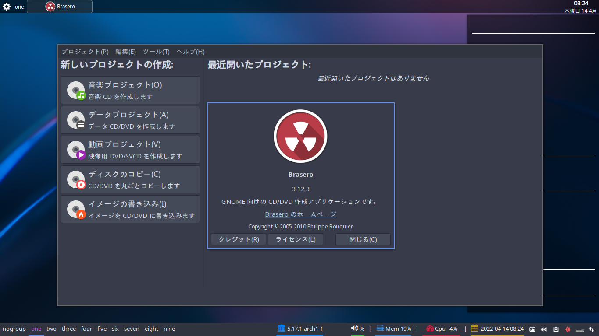Click the picture tray icon
Screen dimensions: 599x336
coord(533,329)
